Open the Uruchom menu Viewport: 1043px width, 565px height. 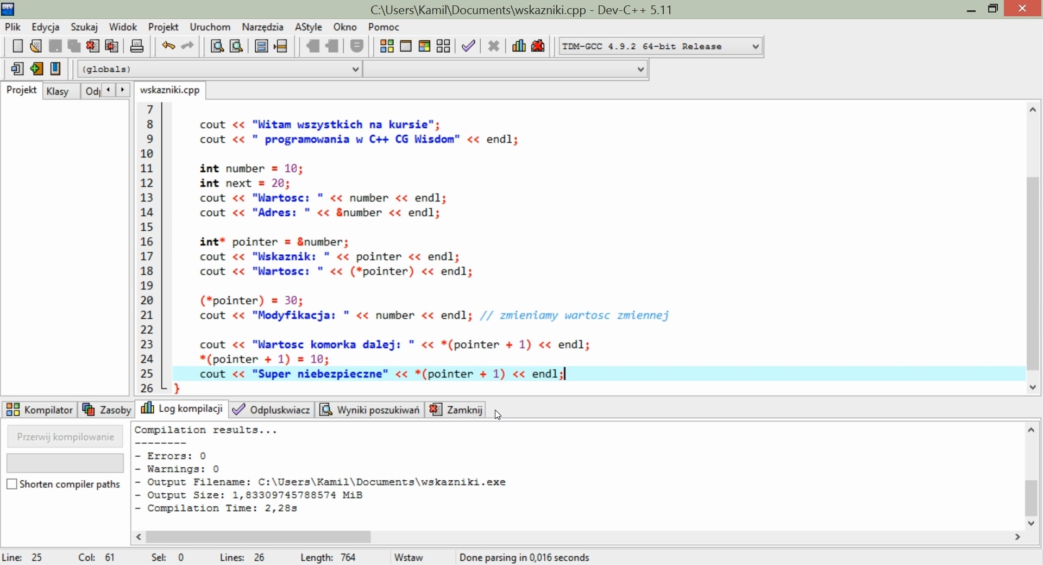tap(211, 27)
